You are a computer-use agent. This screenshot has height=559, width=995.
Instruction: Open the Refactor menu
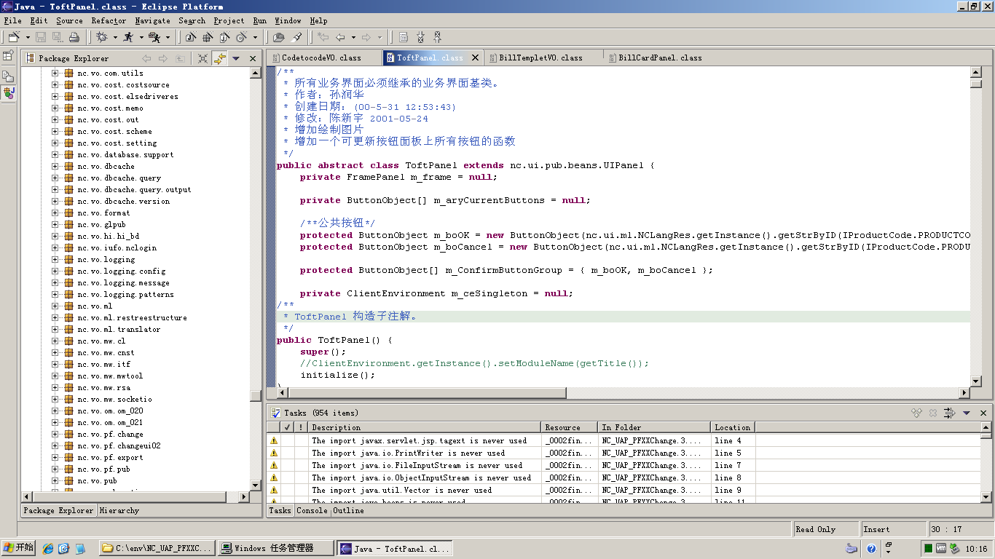coord(108,21)
